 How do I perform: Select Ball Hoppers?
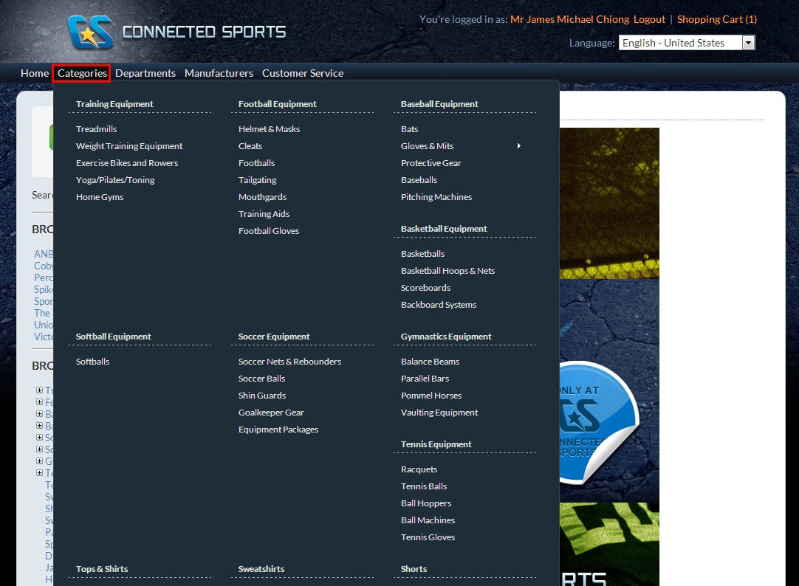coord(426,503)
